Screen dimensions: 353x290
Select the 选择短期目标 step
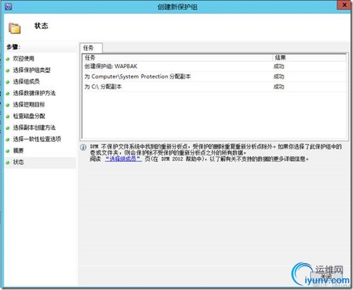(29, 105)
